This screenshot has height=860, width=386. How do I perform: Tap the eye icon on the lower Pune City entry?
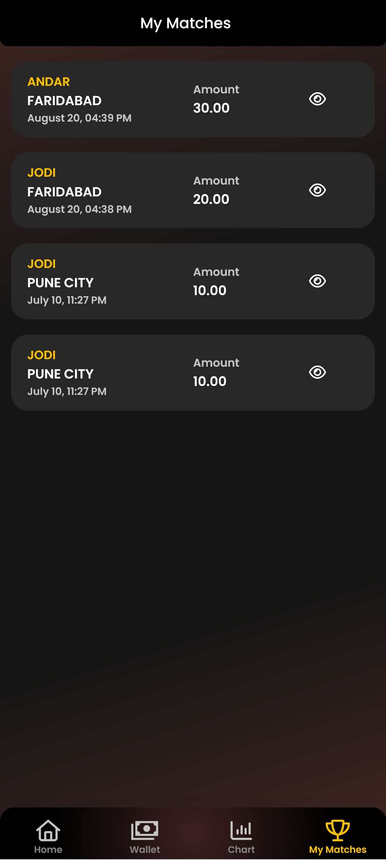click(x=317, y=372)
